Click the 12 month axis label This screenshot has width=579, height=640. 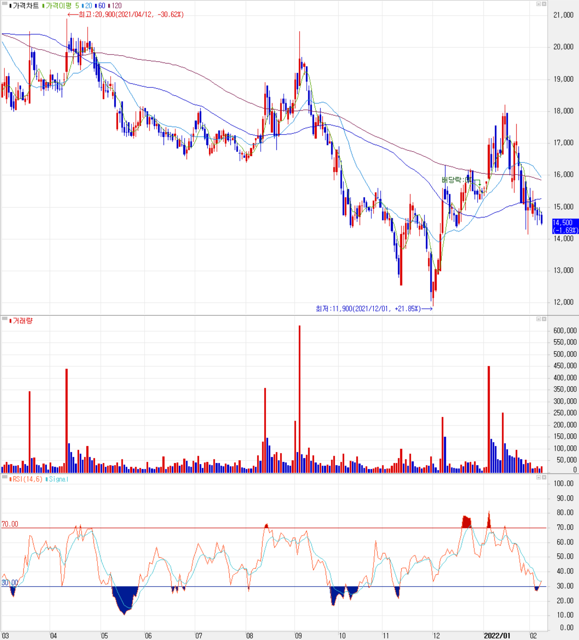click(437, 636)
